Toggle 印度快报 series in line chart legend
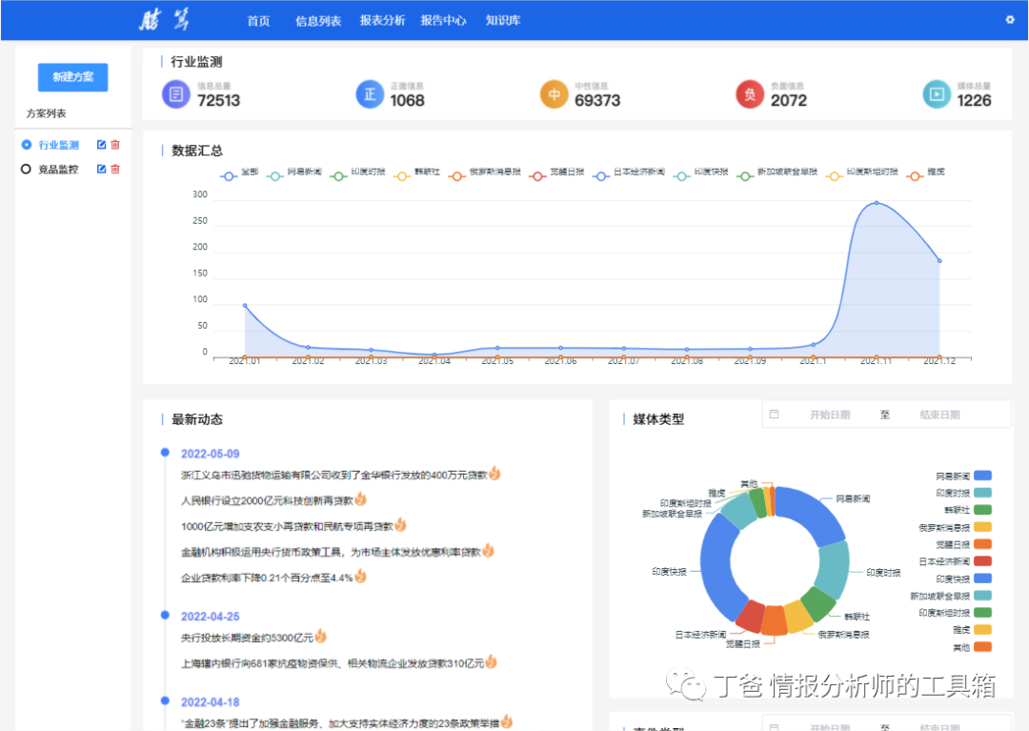1029x731 pixels. (x=701, y=173)
